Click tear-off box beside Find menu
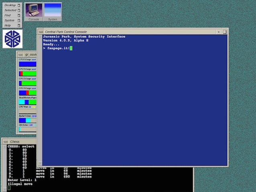Image resolution: width=256 pixels, height=192 pixels. tap(19, 15)
